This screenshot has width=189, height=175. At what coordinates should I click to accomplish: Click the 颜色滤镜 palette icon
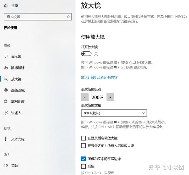pos(6,90)
